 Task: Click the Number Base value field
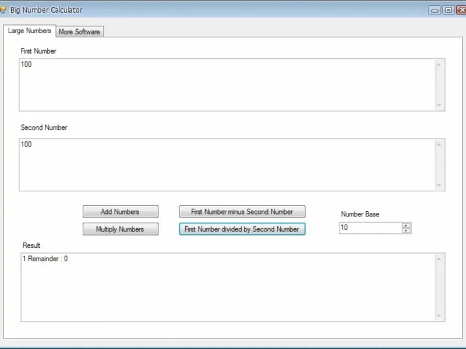click(x=370, y=228)
